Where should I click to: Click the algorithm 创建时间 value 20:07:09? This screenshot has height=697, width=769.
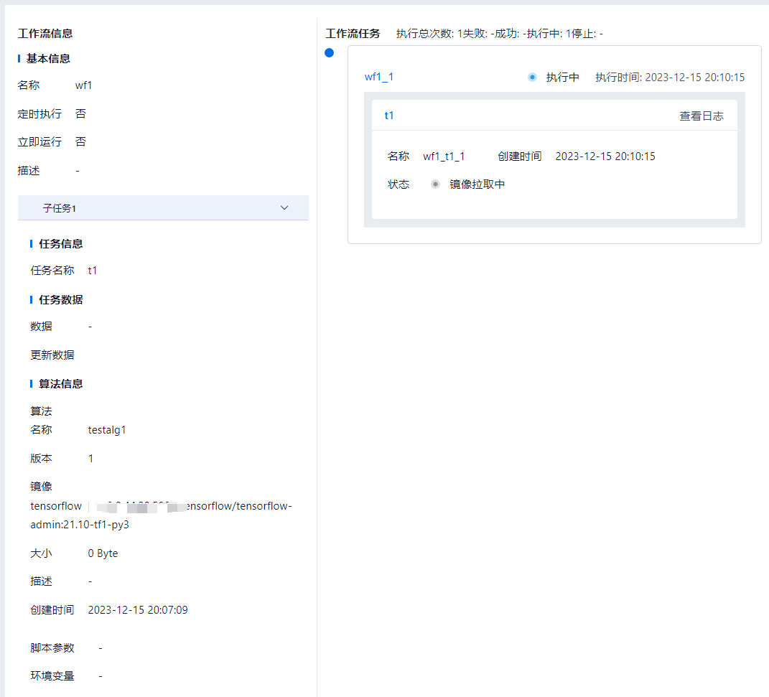[138, 610]
